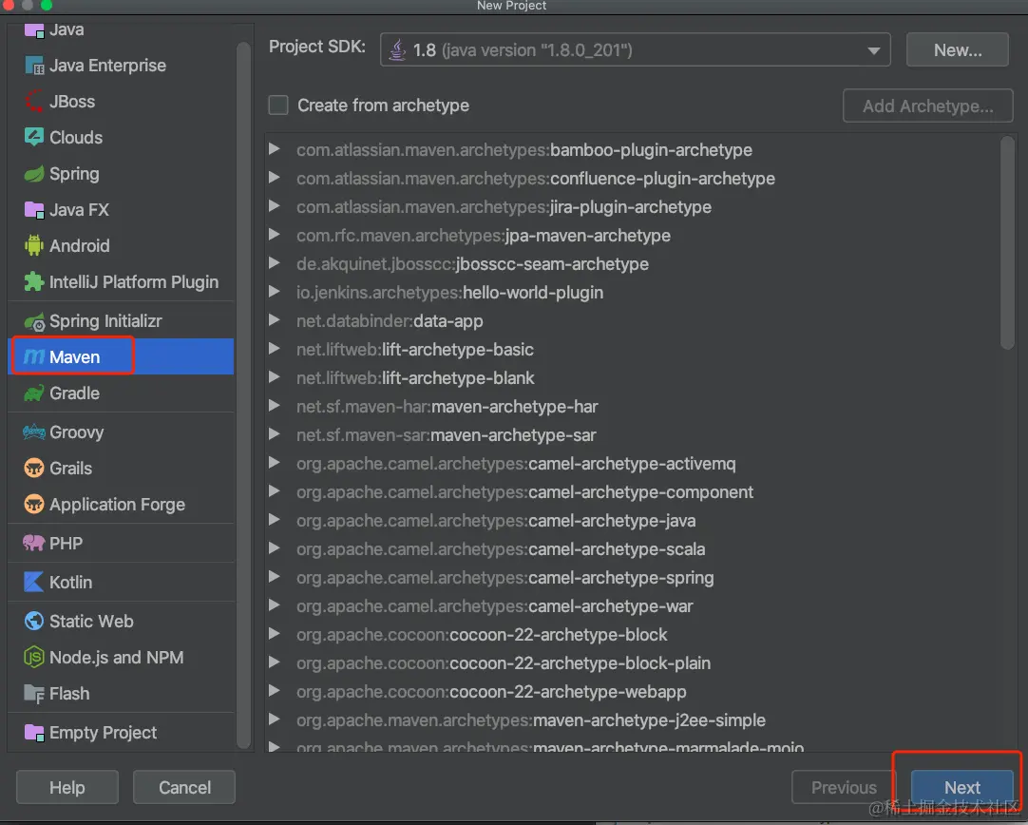Select Kotlin project type label
Screen dimensions: 1028x825
tap(71, 582)
